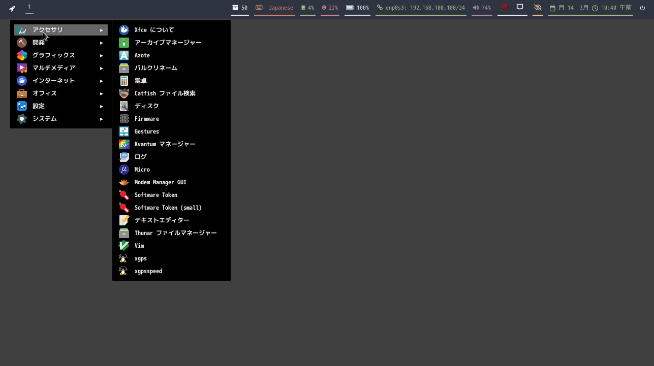The height and width of the screenshot is (366, 654).
Task: Open the オフィス category
Action: [61, 93]
